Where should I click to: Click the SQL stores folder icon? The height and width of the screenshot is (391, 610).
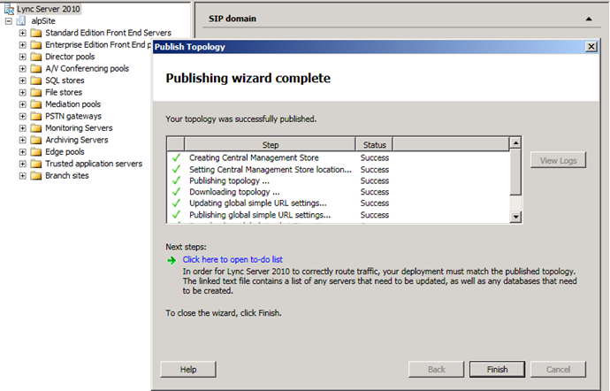click(36, 80)
